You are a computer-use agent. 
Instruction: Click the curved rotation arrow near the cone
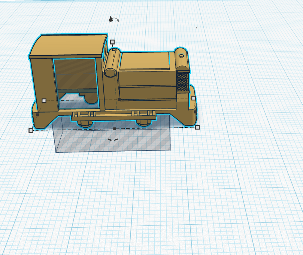tap(117, 19)
